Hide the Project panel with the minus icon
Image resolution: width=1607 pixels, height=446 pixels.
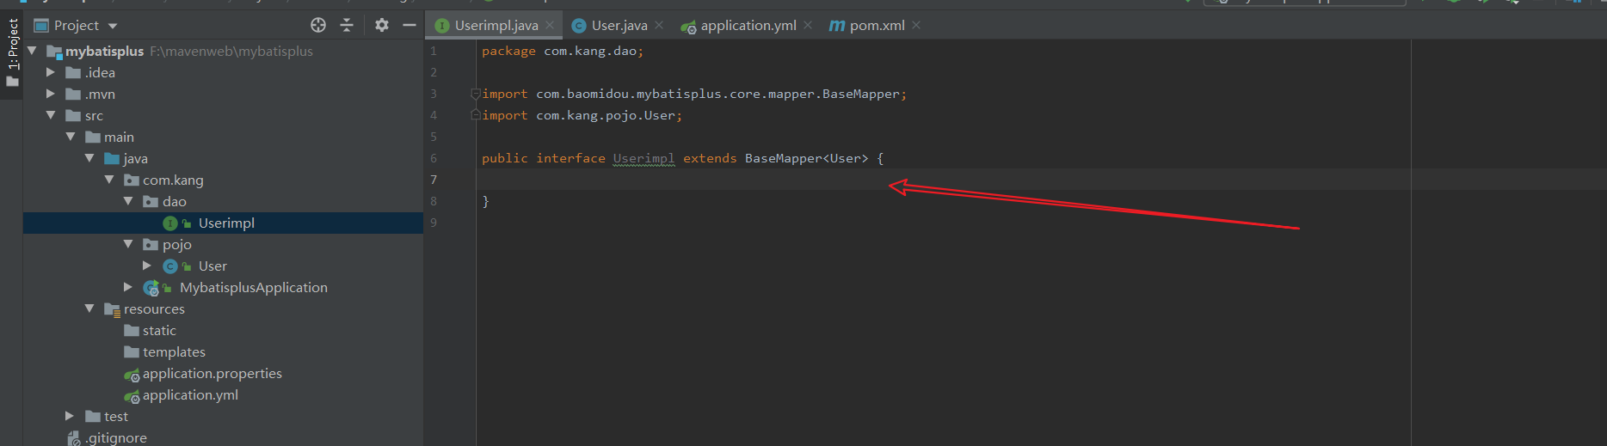tap(409, 25)
